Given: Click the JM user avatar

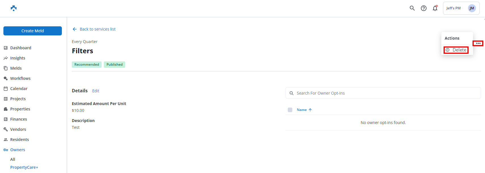Looking at the screenshot, I should pyautogui.click(x=472, y=8).
